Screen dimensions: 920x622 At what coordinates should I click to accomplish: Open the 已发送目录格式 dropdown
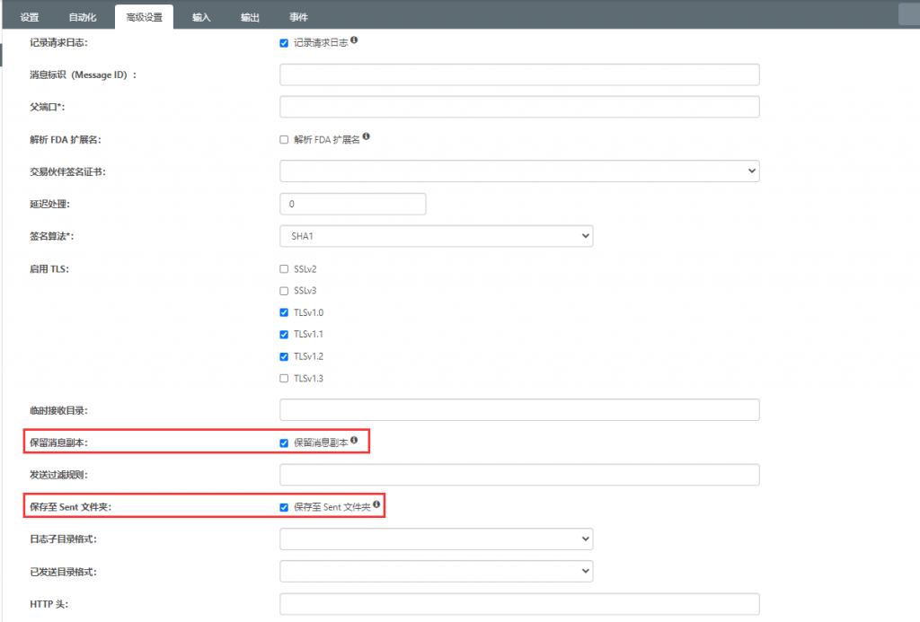click(436, 571)
